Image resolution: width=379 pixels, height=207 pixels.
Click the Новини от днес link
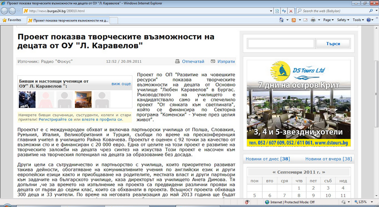coord(268,159)
